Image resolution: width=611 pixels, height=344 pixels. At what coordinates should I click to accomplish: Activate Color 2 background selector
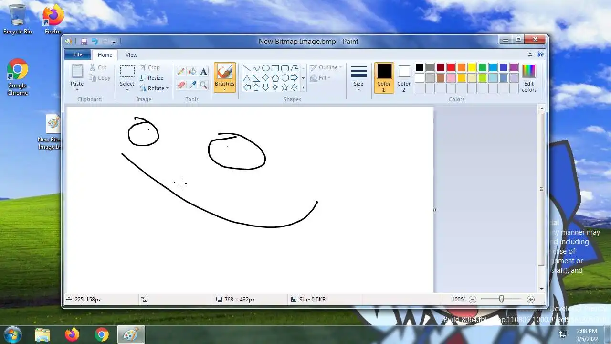404,77
